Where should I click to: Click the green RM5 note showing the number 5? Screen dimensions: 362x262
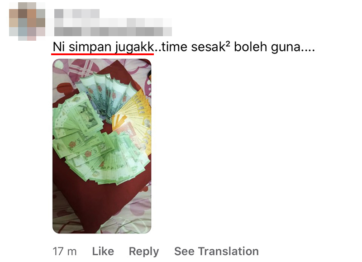tap(76, 143)
